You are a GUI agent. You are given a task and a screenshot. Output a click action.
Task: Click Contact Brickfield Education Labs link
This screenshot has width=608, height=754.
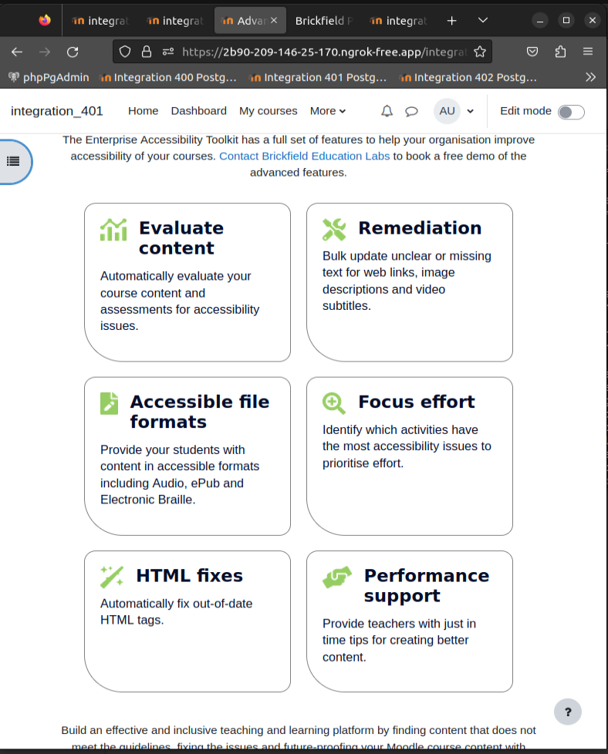(304, 157)
